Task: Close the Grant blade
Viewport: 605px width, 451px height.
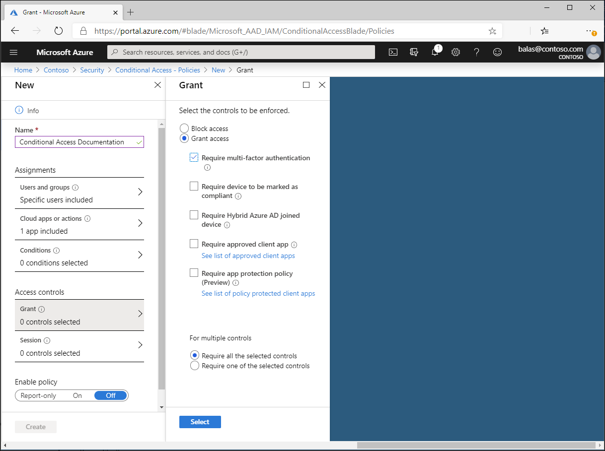Action: point(322,85)
